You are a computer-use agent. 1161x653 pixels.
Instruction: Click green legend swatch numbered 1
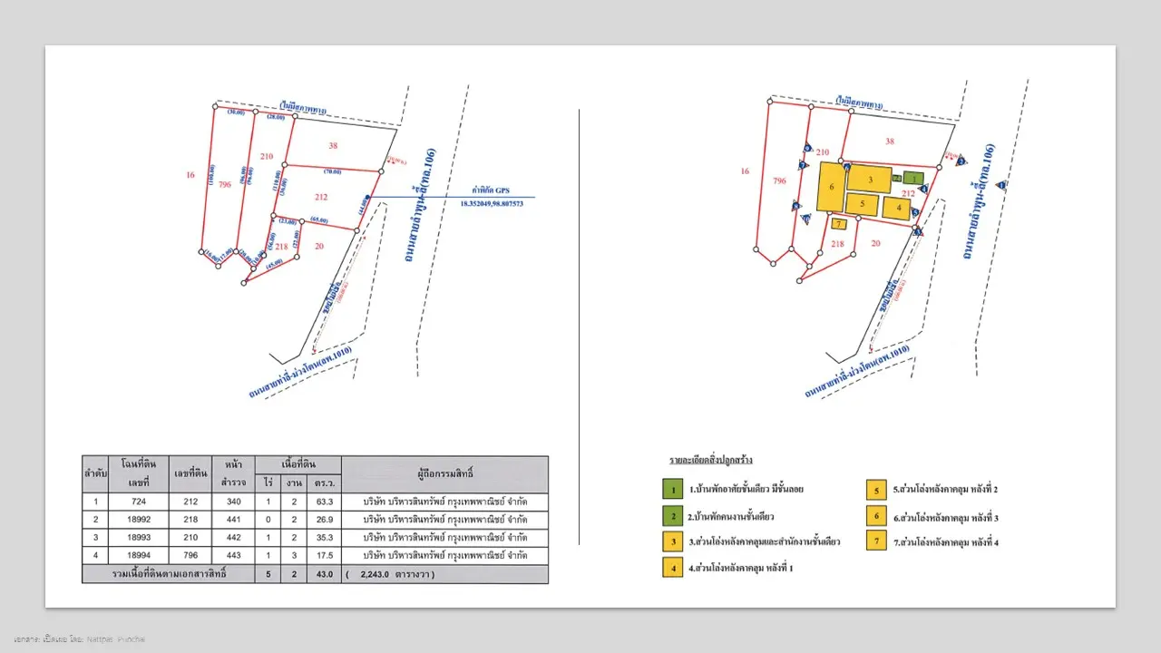[x=672, y=489]
